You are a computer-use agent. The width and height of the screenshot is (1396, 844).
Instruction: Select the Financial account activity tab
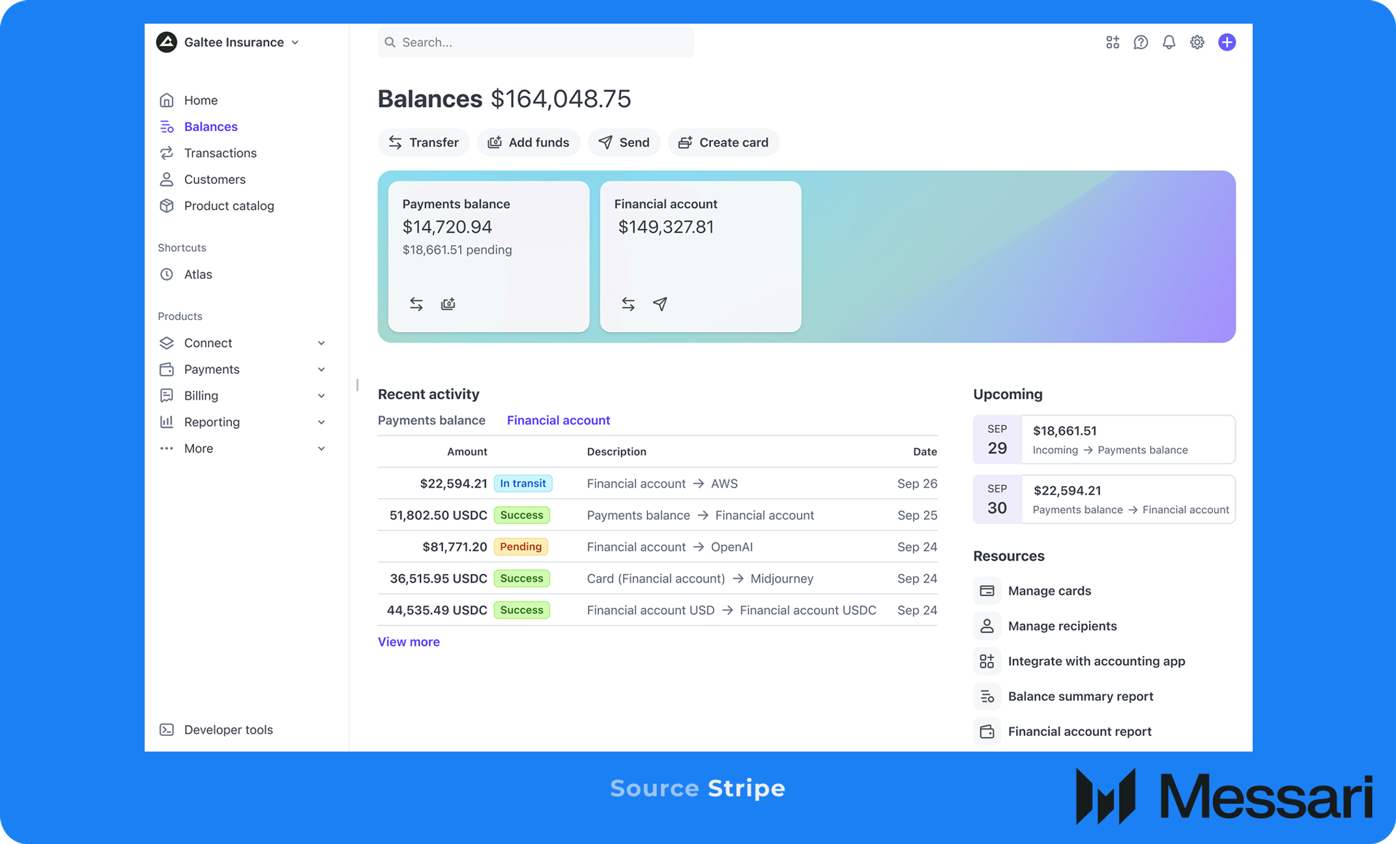(559, 420)
